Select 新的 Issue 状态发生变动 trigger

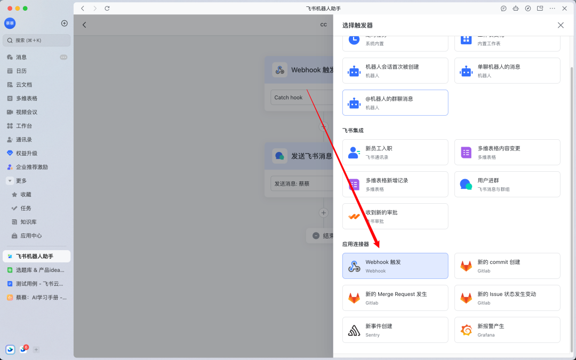[x=507, y=298]
